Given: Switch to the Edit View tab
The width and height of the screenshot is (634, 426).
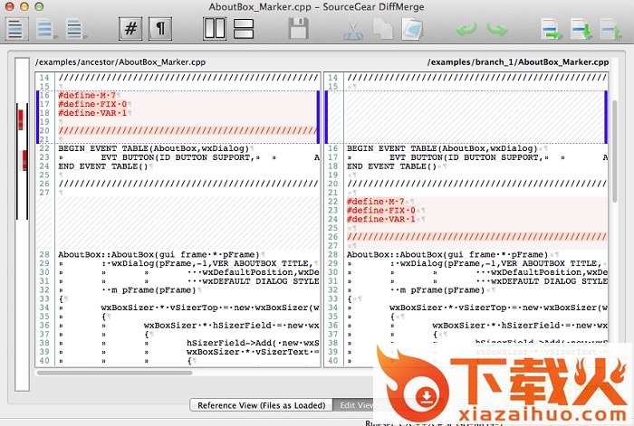Looking at the screenshot, I should (x=354, y=405).
